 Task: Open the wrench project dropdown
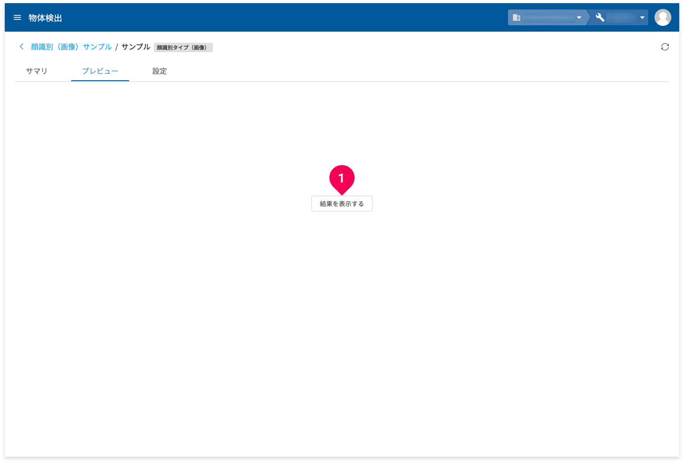pos(620,17)
